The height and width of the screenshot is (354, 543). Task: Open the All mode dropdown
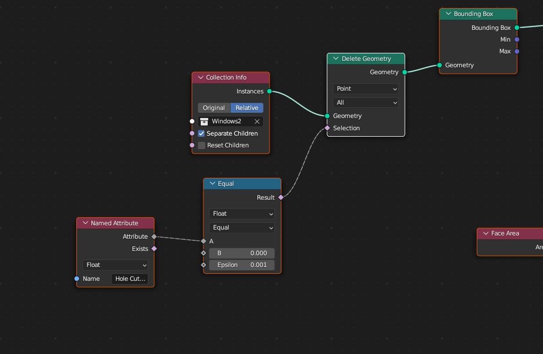(x=366, y=103)
